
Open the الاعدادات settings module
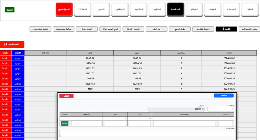[x=83, y=10]
